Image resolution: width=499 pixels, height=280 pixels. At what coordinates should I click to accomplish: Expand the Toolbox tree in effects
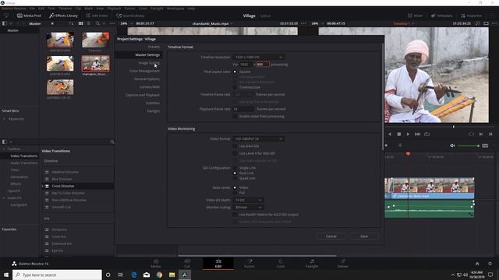click(x=4, y=149)
